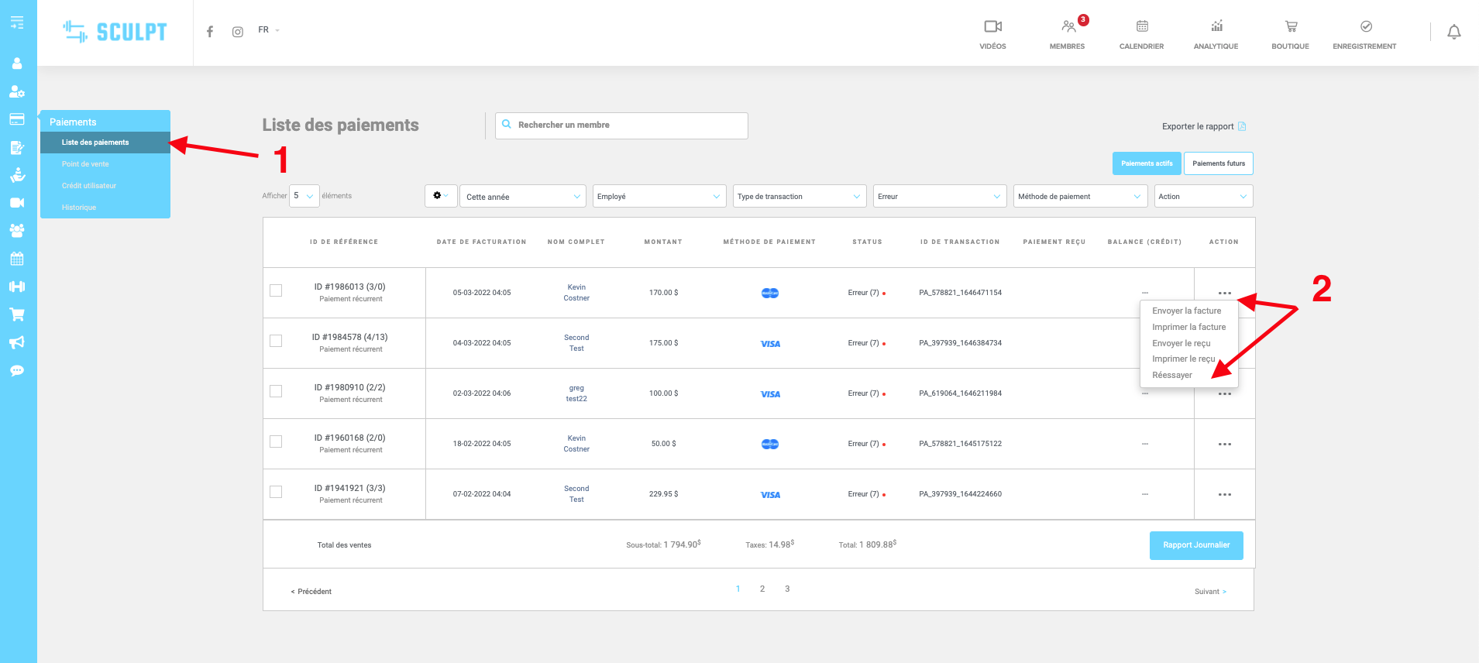The width and height of the screenshot is (1479, 663).
Task: Open the group members sidebar icon
Action: pos(17,231)
